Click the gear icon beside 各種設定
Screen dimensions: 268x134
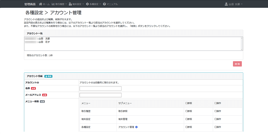87,4
